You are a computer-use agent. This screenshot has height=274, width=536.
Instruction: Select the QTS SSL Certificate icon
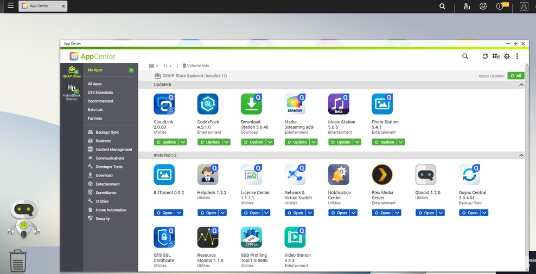coord(164,237)
